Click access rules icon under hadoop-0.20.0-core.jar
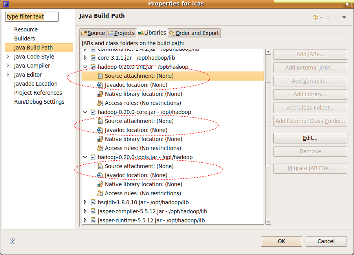 coord(100,148)
